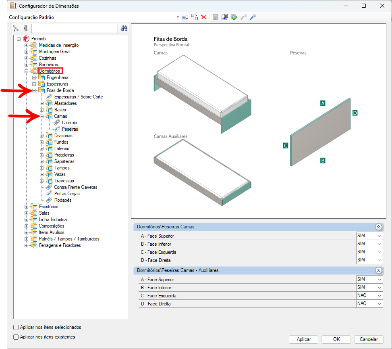Click the expand tree icon beside search box
This screenshot has width=392, height=349.
coord(16,28)
